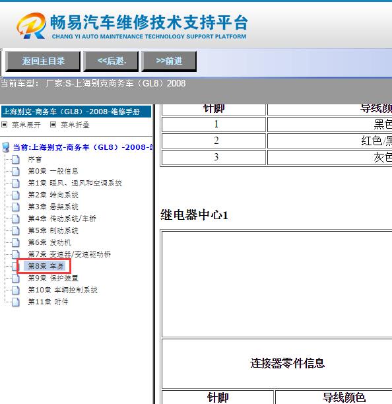This screenshot has height=404, width=392.
Task: Click the page icon beside 第7章
Action: click(x=16, y=254)
